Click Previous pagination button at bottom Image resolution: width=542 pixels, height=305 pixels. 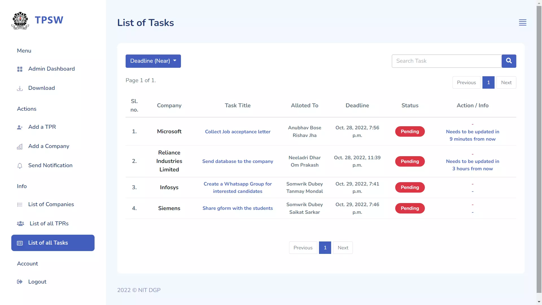(x=303, y=247)
